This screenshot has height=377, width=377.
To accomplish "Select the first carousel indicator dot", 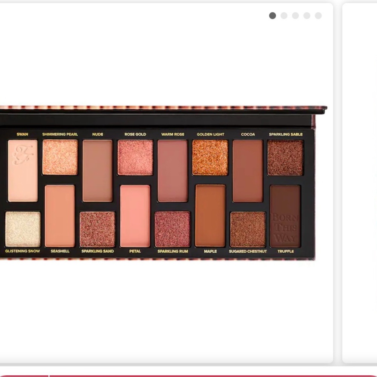I will point(272,16).
